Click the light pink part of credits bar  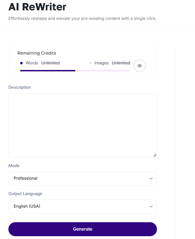(103, 71)
